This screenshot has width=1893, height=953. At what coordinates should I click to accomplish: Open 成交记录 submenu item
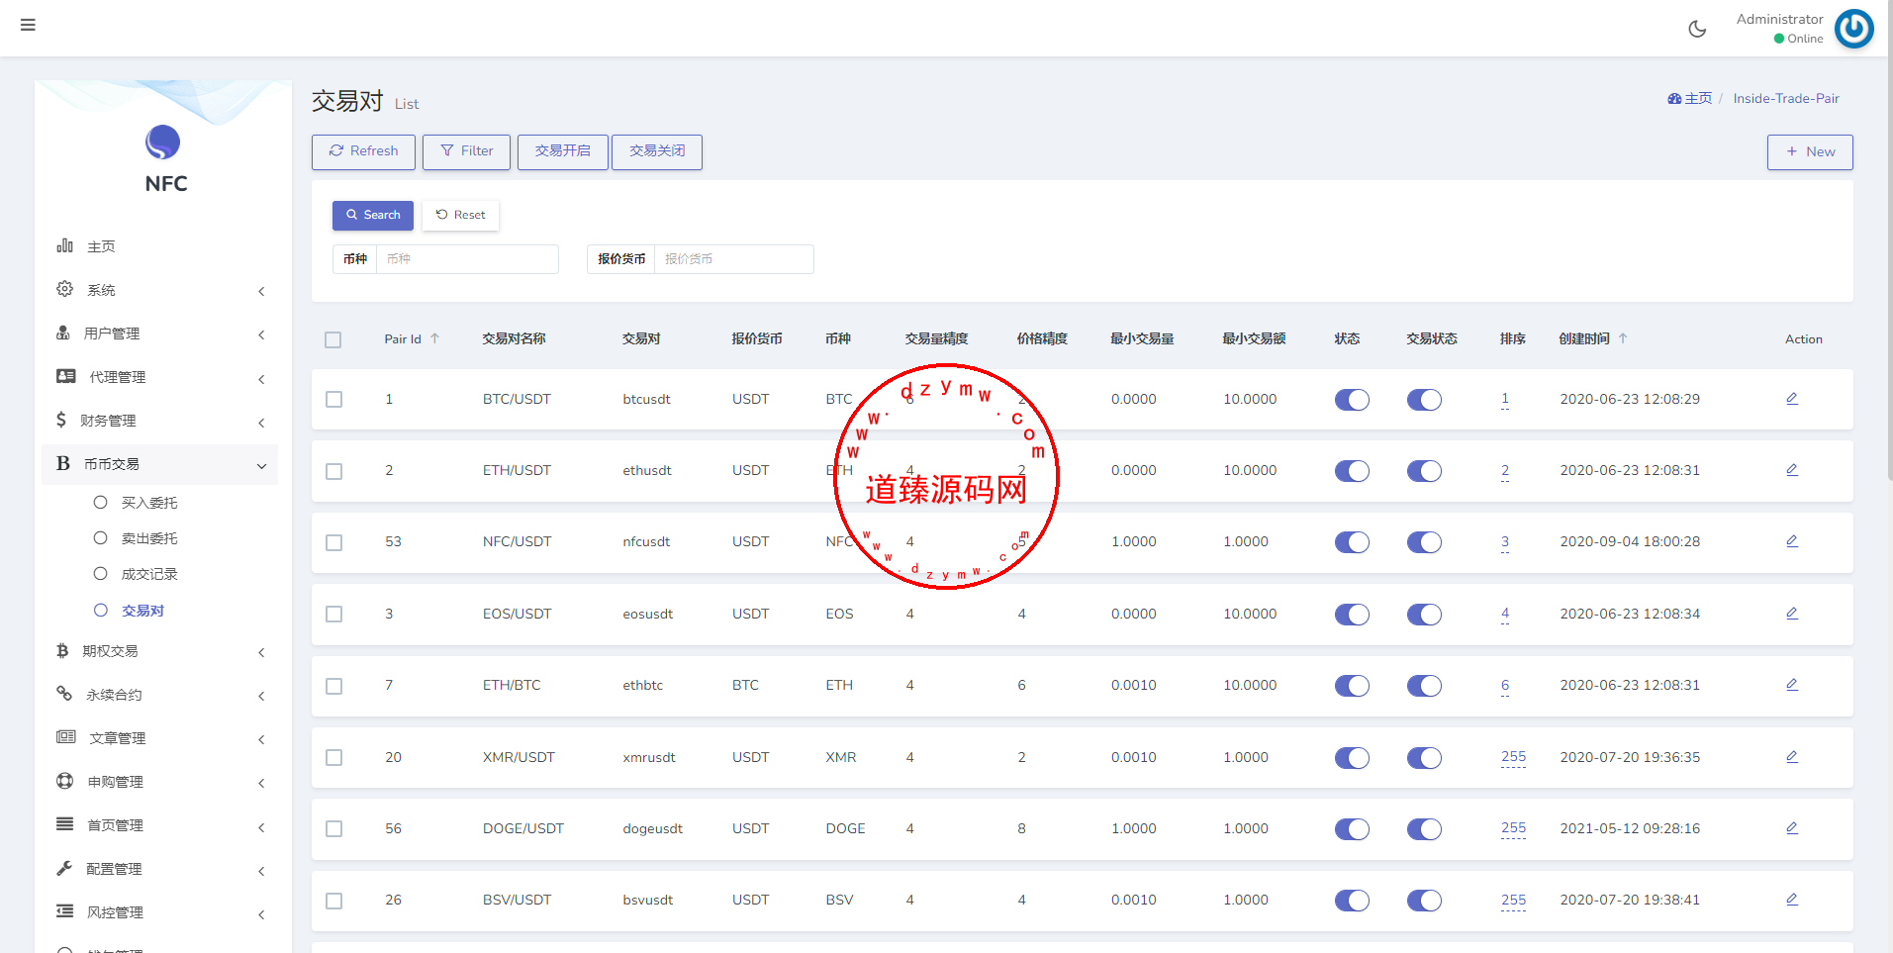click(148, 574)
